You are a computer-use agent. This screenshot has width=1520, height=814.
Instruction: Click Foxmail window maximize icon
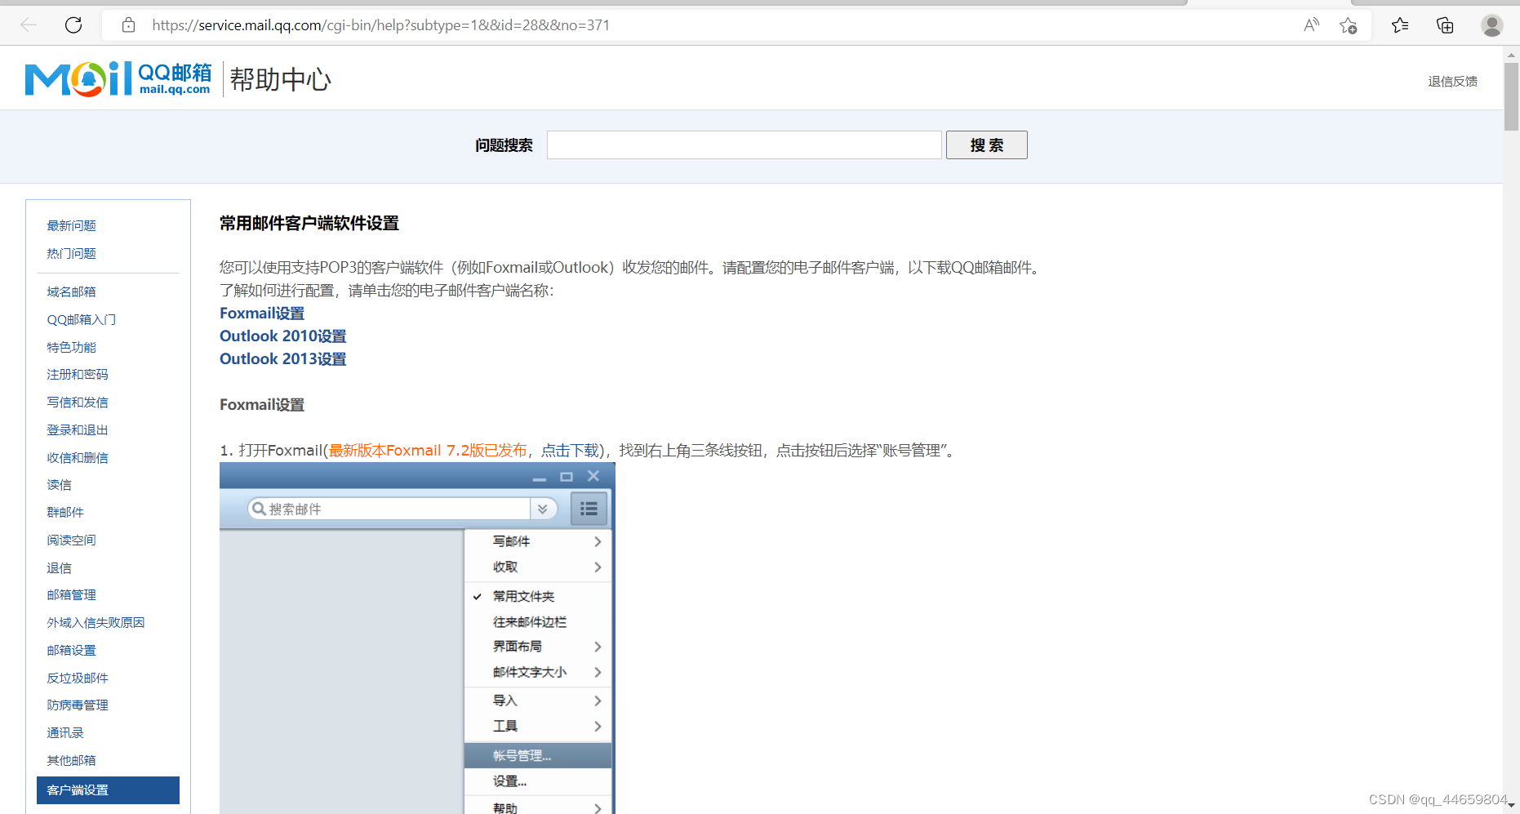[567, 476]
